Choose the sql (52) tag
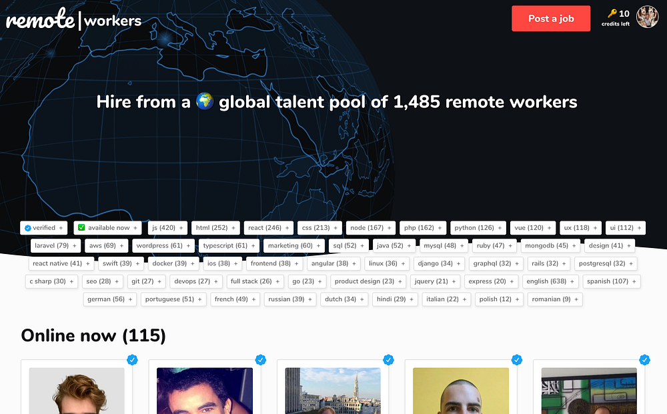The width and height of the screenshot is (667, 414). click(x=349, y=246)
